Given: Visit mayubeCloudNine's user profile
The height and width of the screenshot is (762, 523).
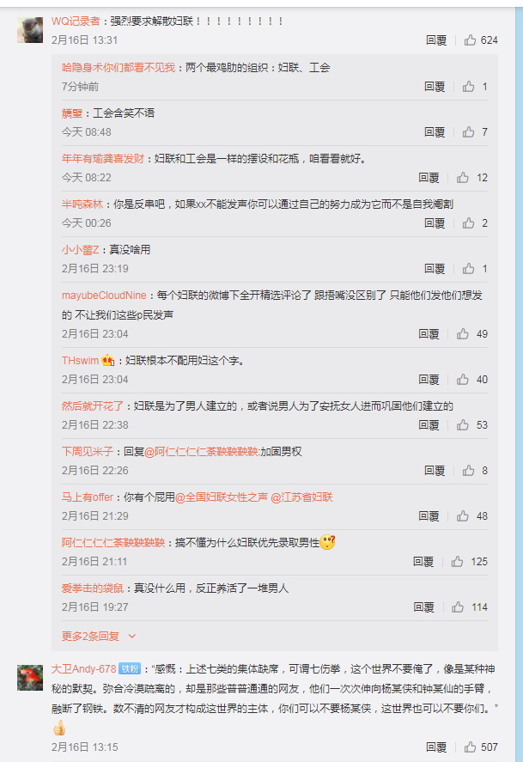Looking at the screenshot, I should click(x=104, y=296).
